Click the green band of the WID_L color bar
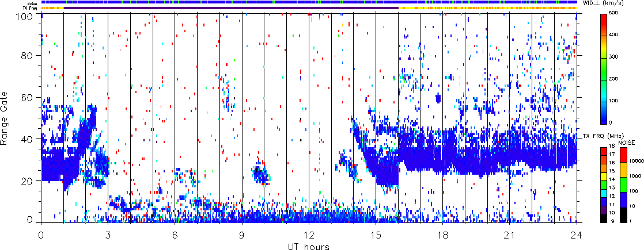Screen dimensions: 644x250 pyautogui.click(x=604, y=79)
